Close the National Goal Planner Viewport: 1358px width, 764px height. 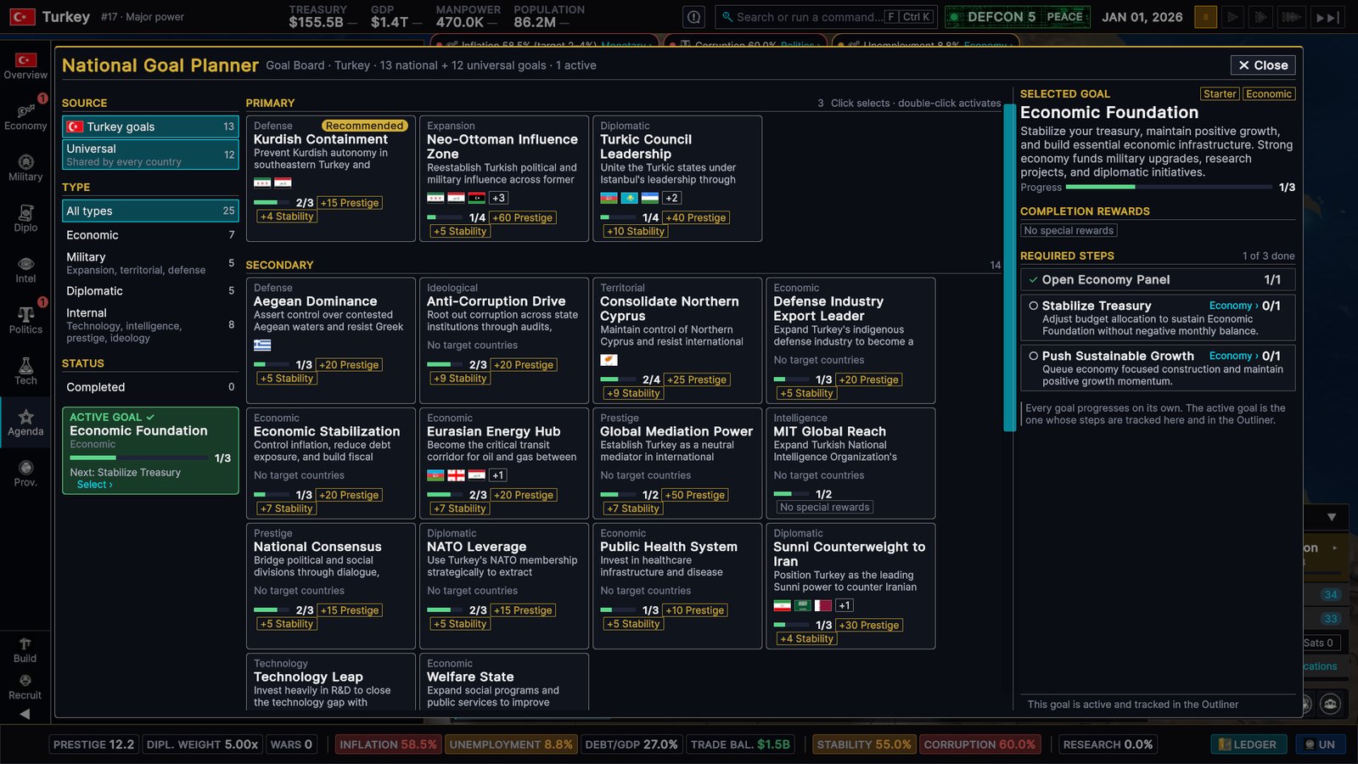(x=1263, y=65)
